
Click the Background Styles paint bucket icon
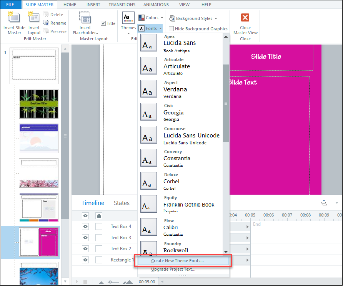(x=172, y=18)
